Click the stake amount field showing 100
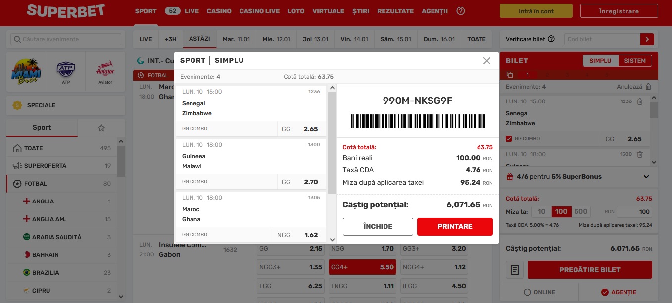Viewport: 672px width, 303px height. tap(634, 212)
